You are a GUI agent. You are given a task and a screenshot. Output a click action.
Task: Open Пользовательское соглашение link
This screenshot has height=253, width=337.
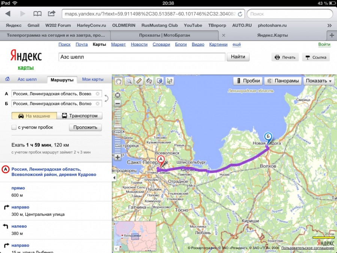[x=307, y=248]
